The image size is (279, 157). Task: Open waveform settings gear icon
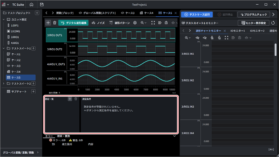click(x=135, y=23)
